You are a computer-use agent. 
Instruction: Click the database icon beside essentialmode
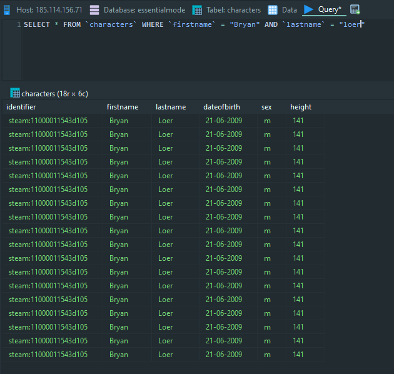pyautogui.click(x=94, y=10)
